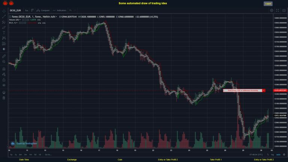Viewport: 288px width, 162px height.
Task: Click the UTC clock time in bottom bar
Action: pyautogui.click(x=256, y=154)
